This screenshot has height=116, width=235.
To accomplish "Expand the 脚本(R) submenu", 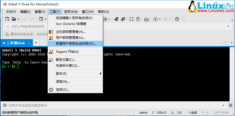I will click(75, 74).
